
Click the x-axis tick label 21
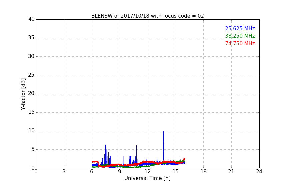(231, 172)
